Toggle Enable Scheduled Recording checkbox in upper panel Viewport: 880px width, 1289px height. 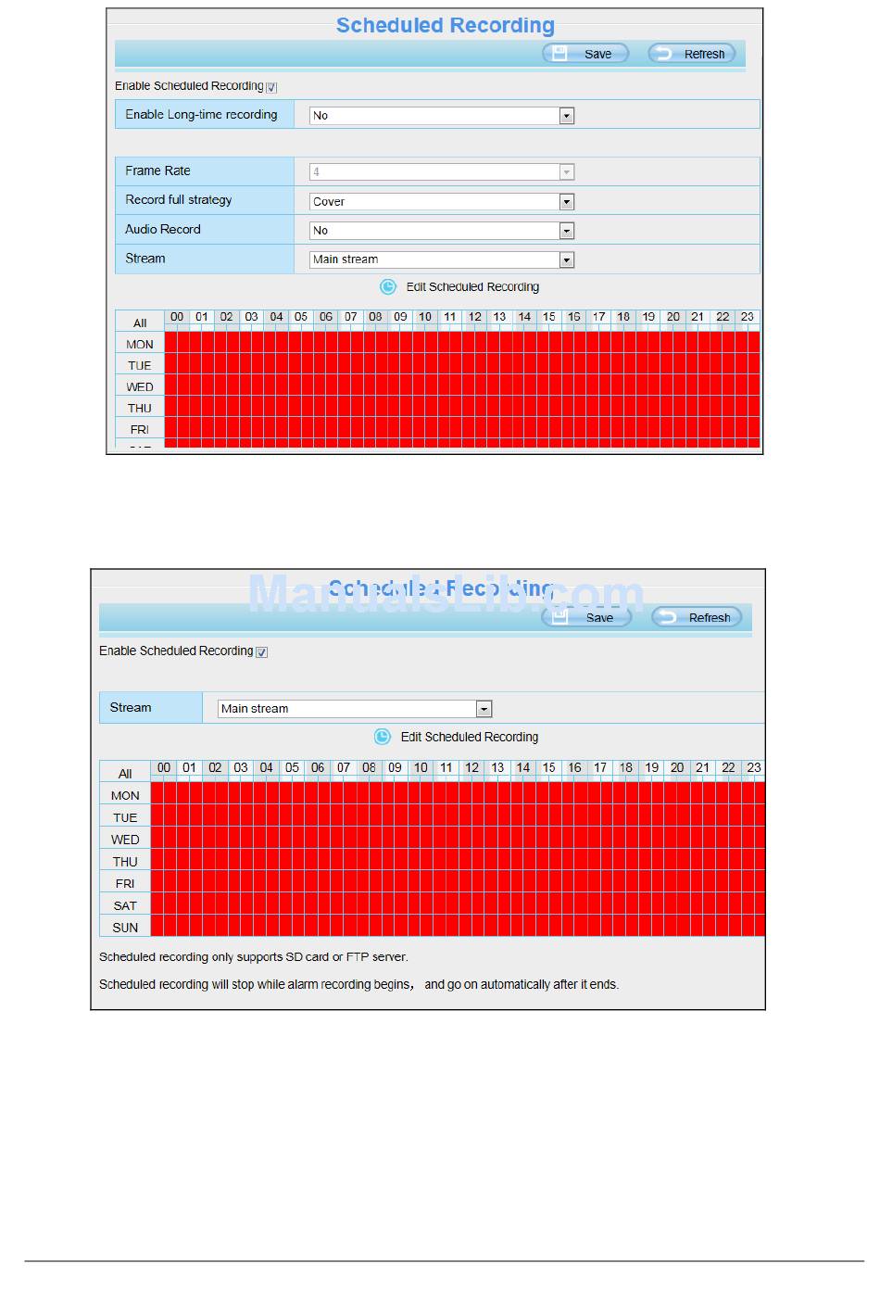coord(271,87)
